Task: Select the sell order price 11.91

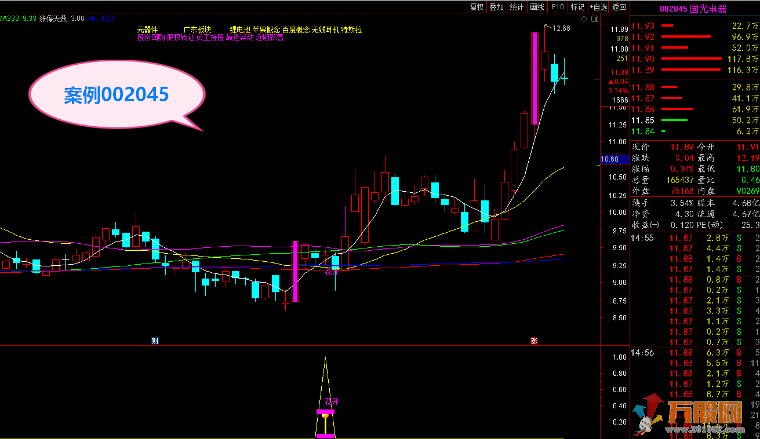Action: [643, 47]
